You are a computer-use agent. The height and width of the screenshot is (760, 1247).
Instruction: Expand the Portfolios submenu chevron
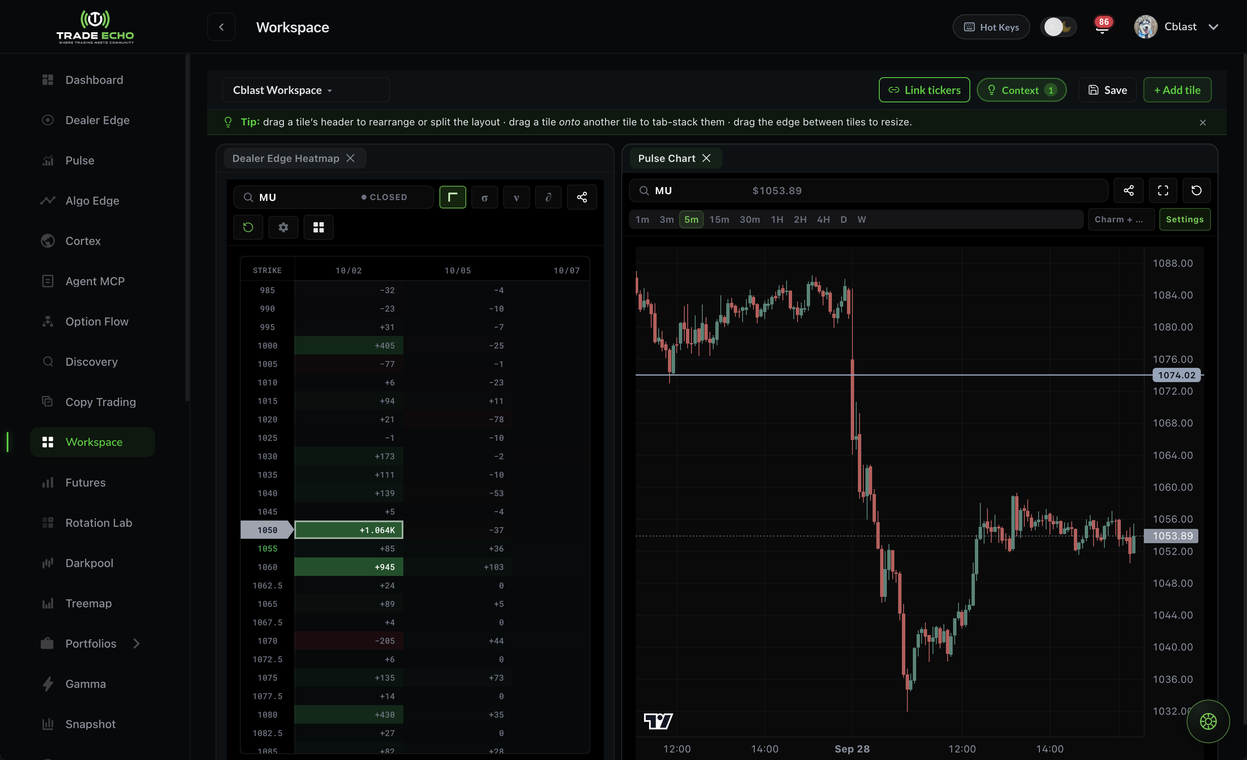coord(136,643)
